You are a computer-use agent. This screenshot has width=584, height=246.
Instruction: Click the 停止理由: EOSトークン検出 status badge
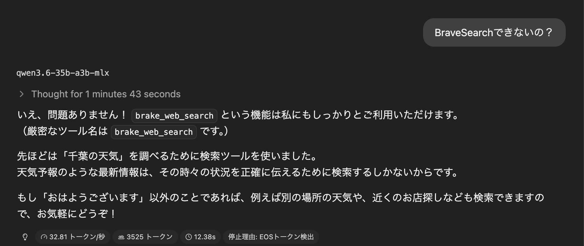tap(271, 237)
